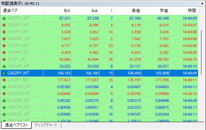Viewport: 206px width, 130px height.
Task: Select the AUDUSD_MT symbol name
Action: tap(19, 87)
